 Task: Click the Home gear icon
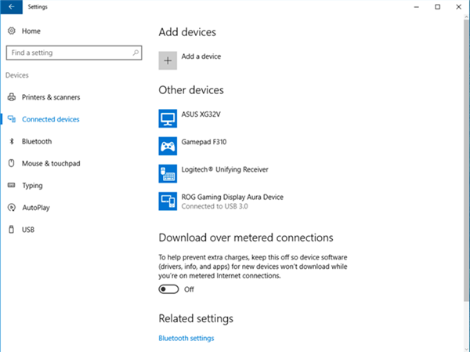click(x=12, y=31)
